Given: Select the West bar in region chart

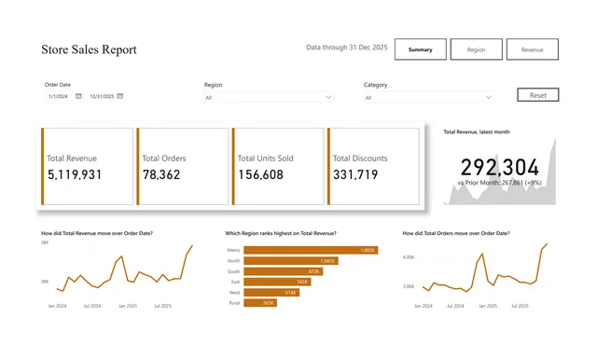Looking at the screenshot, I should [x=271, y=293].
